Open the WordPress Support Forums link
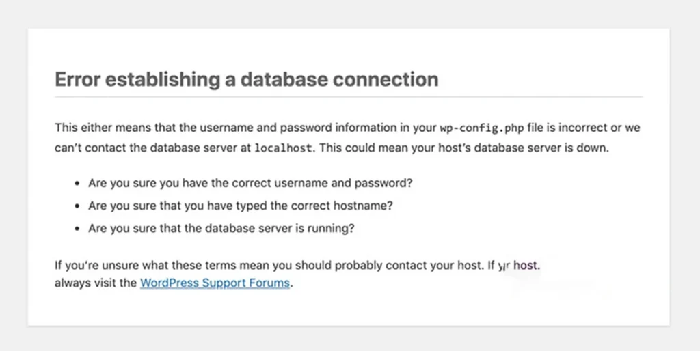The image size is (700, 351). 215,283
